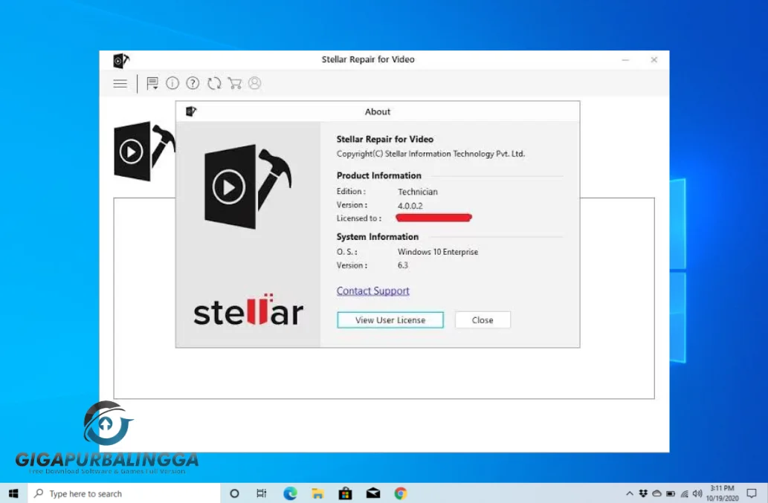Click the language flag icon in toolbar
The width and height of the screenshot is (768, 503).
[x=152, y=83]
